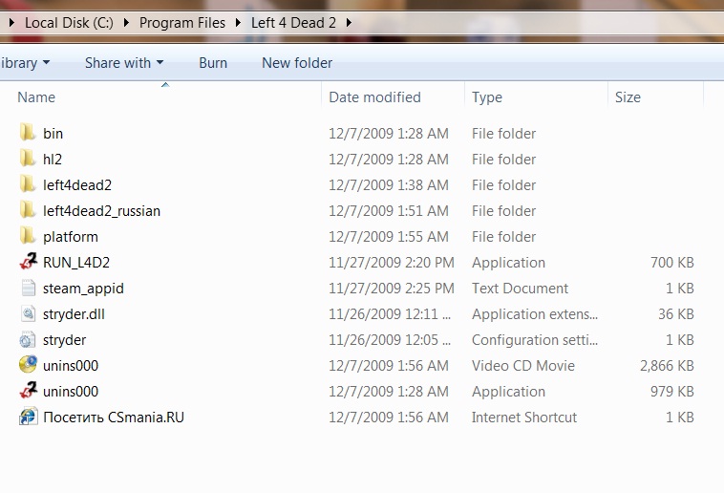Viewport: 724px width, 493px height.
Task: Click the Video CD Movie type cell
Action: 523,366
